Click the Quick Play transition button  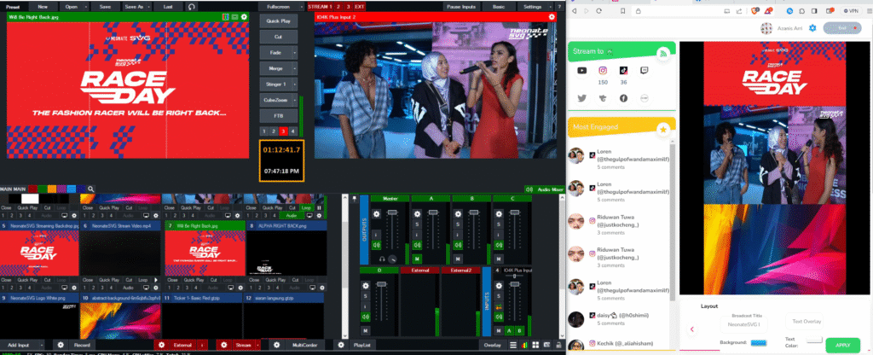tap(278, 20)
